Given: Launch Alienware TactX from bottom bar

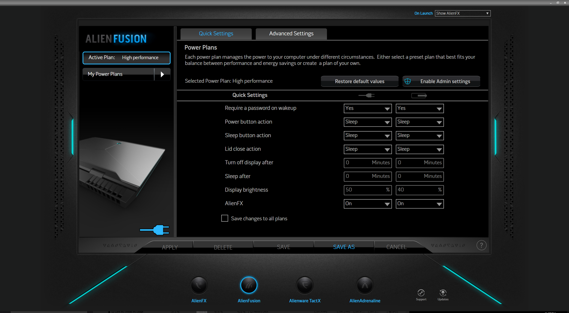Looking at the screenshot, I should click(305, 285).
